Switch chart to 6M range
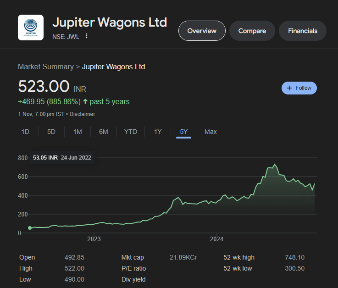The height and width of the screenshot is (288, 338). (104, 132)
